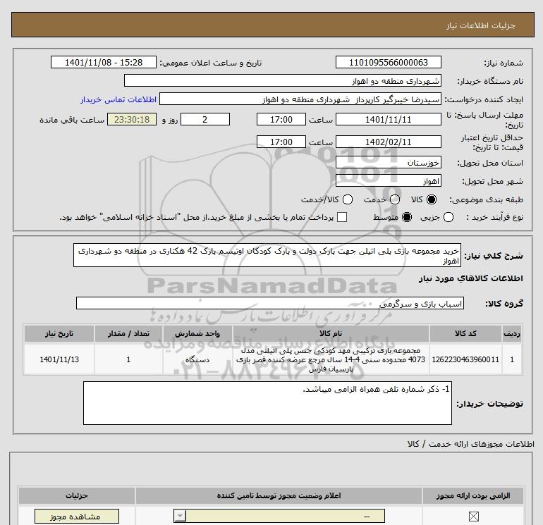Image resolution: width=543 pixels, height=525 pixels.
Task: Open the اعلام وضعیت مجوز dropdown
Action: pos(279,517)
